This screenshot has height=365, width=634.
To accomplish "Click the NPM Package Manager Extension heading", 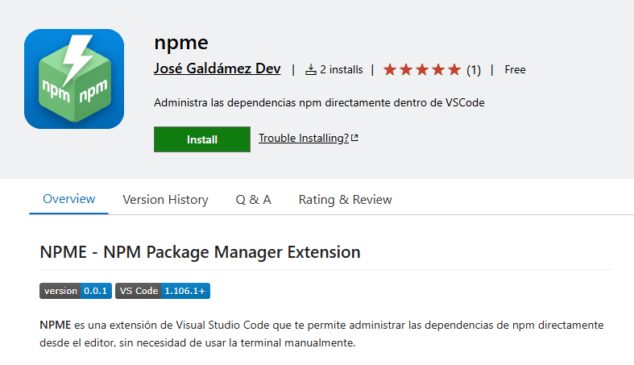I will coord(200,252).
